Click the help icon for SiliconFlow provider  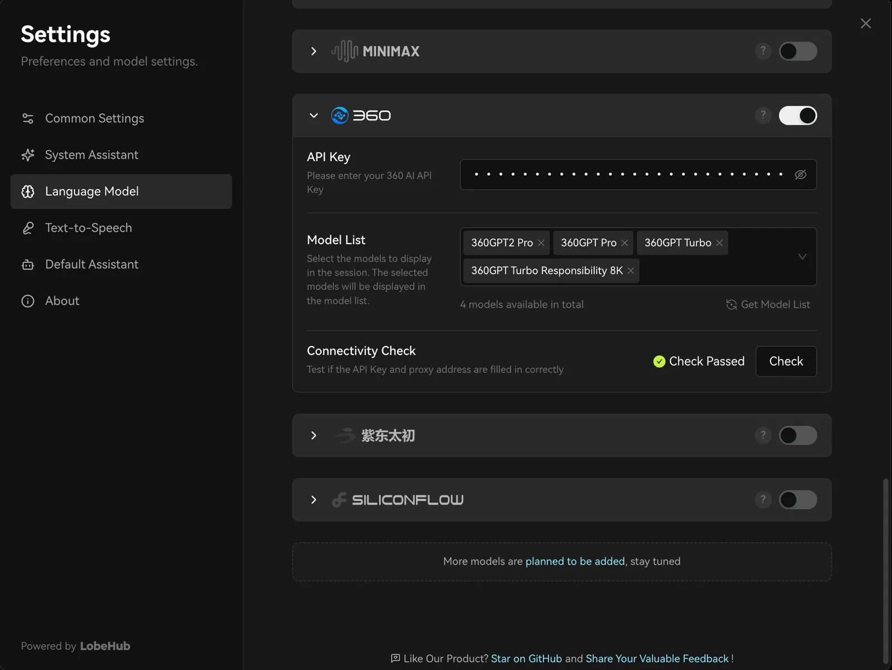pos(763,499)
